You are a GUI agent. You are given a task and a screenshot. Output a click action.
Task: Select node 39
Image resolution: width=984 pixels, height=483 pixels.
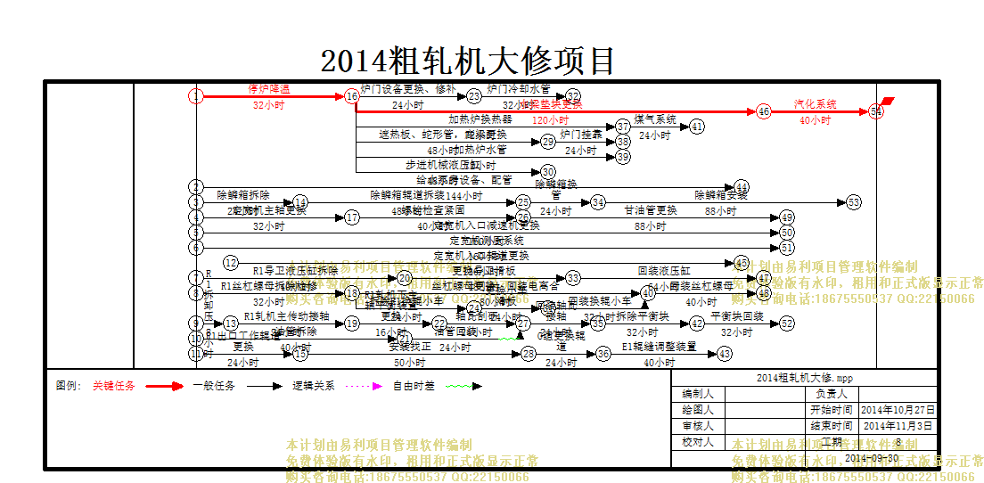pos(622,157)
